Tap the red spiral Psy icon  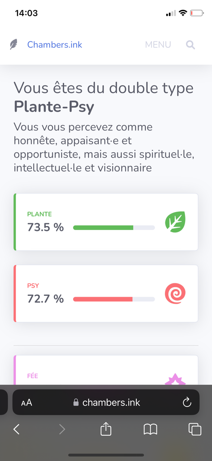pos(175,294)
